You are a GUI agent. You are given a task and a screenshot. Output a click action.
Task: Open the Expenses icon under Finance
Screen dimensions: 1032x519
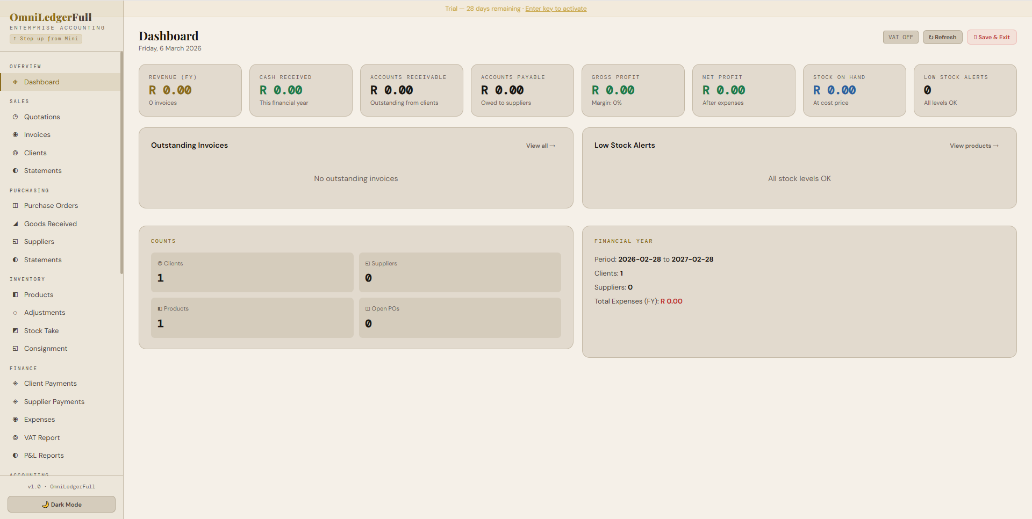point(16,419)
